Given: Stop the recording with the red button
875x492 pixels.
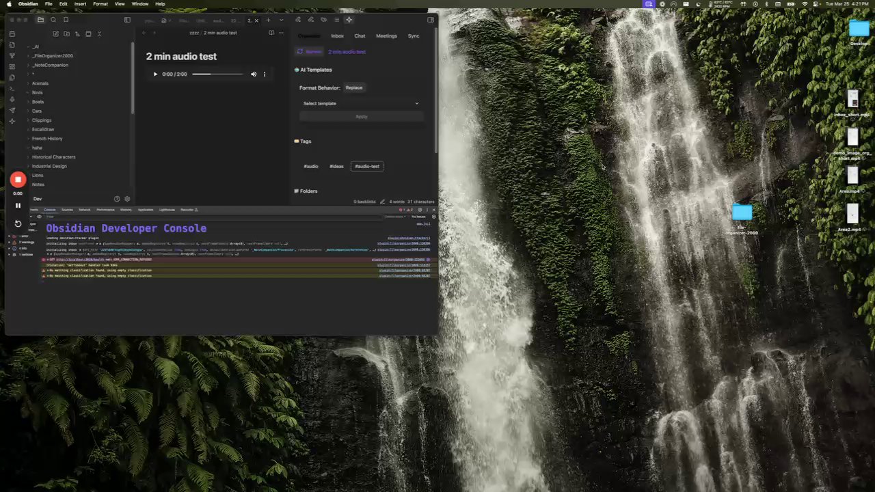Looking at the screenshot, I should 18,180.
